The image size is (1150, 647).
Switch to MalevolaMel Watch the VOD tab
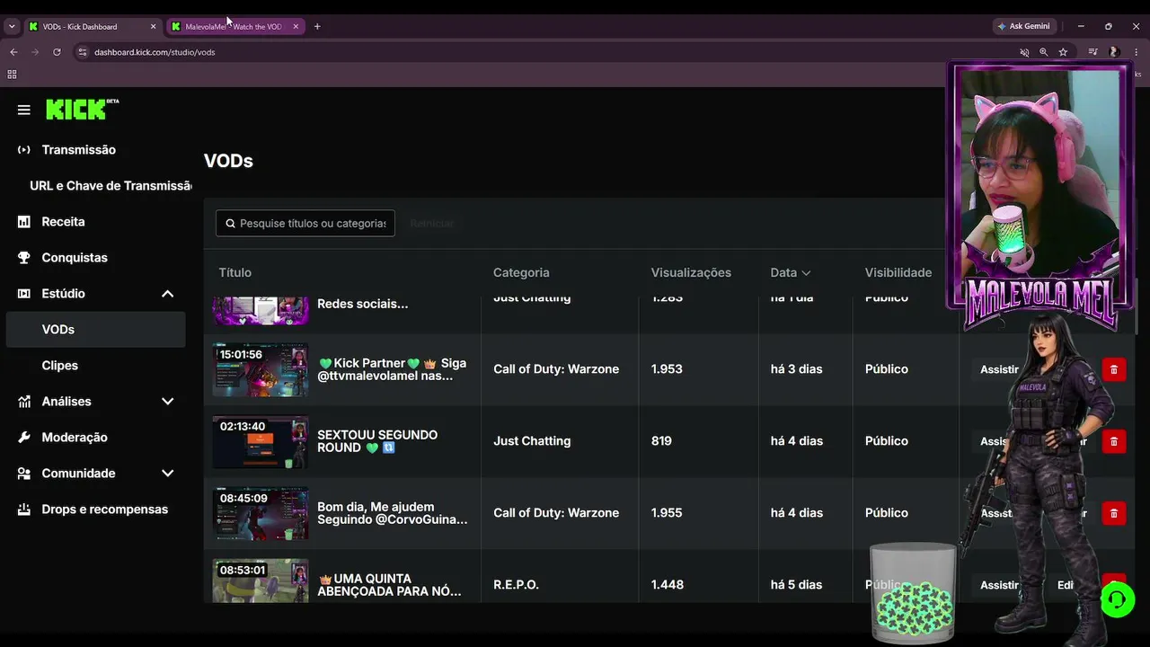[x=235, y=27]
